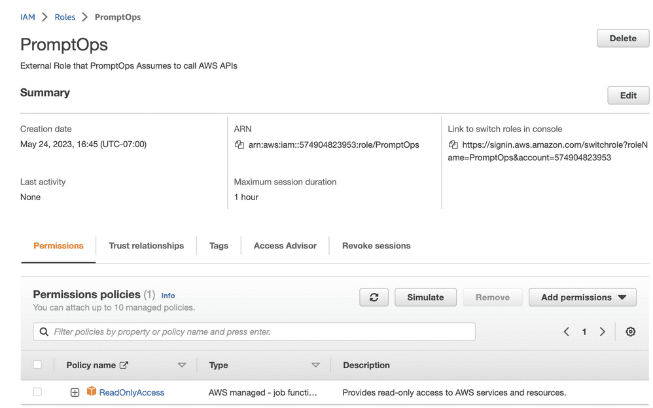Open the Add permissions dropdown
Image resolution: width=653 pixels, height=408 pixels.
582,297
